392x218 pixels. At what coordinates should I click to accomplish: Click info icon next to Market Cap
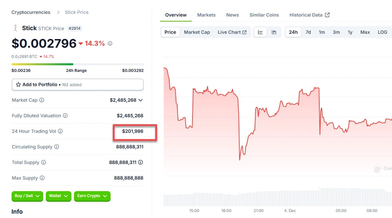tap(42, 100)
